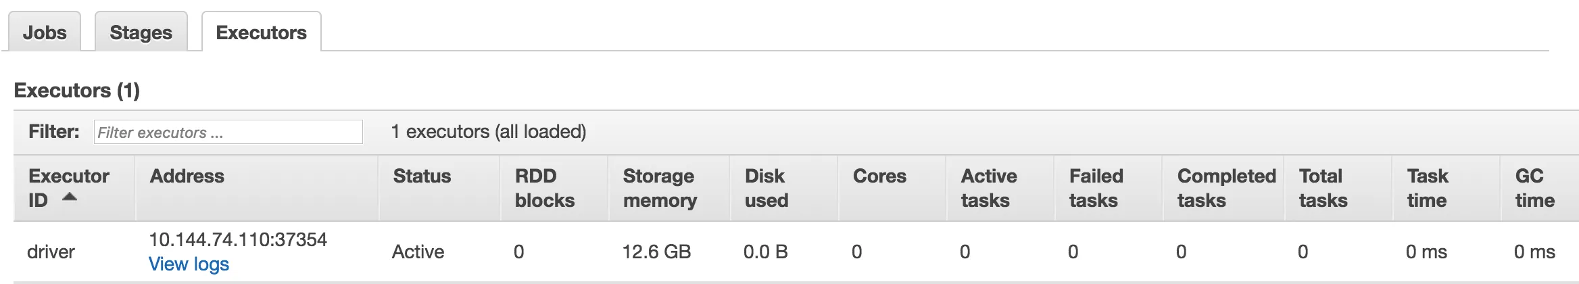Sort by Storage memory column header
Image resolution: width=1579 pixels, height=284 pixels.
tap(660, 188)
